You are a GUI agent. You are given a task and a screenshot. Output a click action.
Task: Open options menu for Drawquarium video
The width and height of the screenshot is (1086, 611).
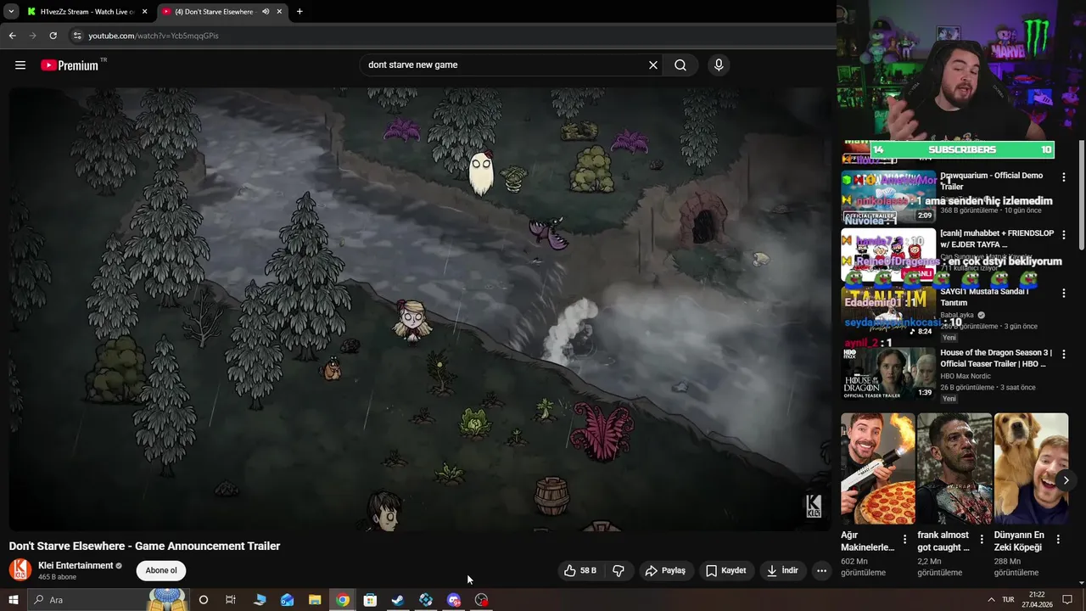click(1063, 177)
